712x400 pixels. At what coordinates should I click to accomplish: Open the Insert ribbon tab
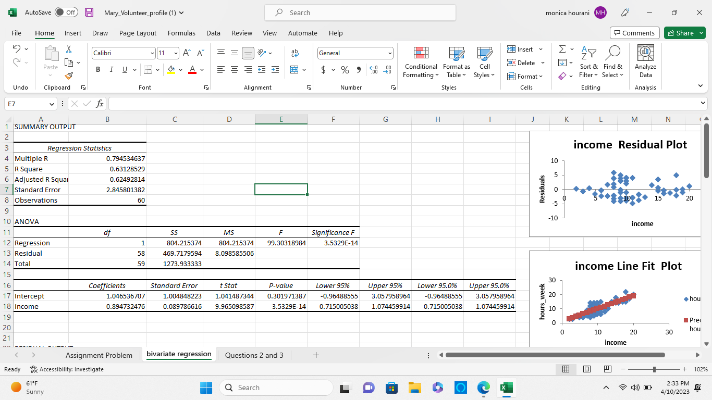(x=73, y=33)
